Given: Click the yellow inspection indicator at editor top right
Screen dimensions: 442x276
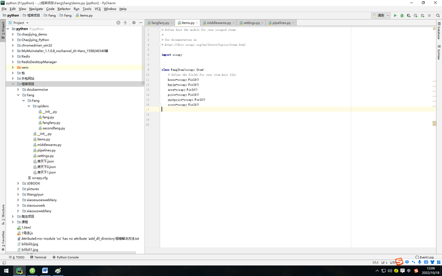Looking at the screenshot, I should (434, 29).
